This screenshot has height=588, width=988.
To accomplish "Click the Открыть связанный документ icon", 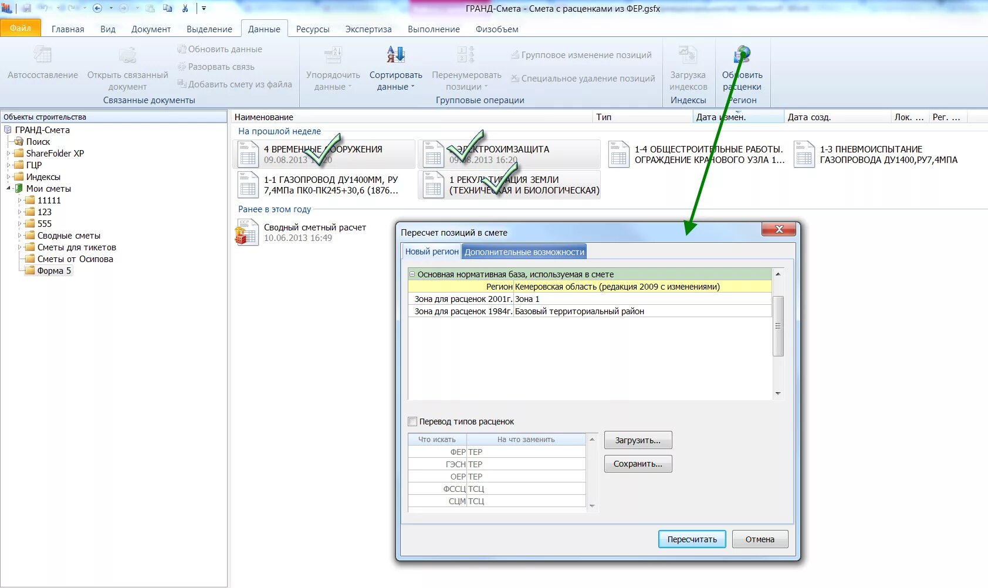I will (x=127, y=55).
